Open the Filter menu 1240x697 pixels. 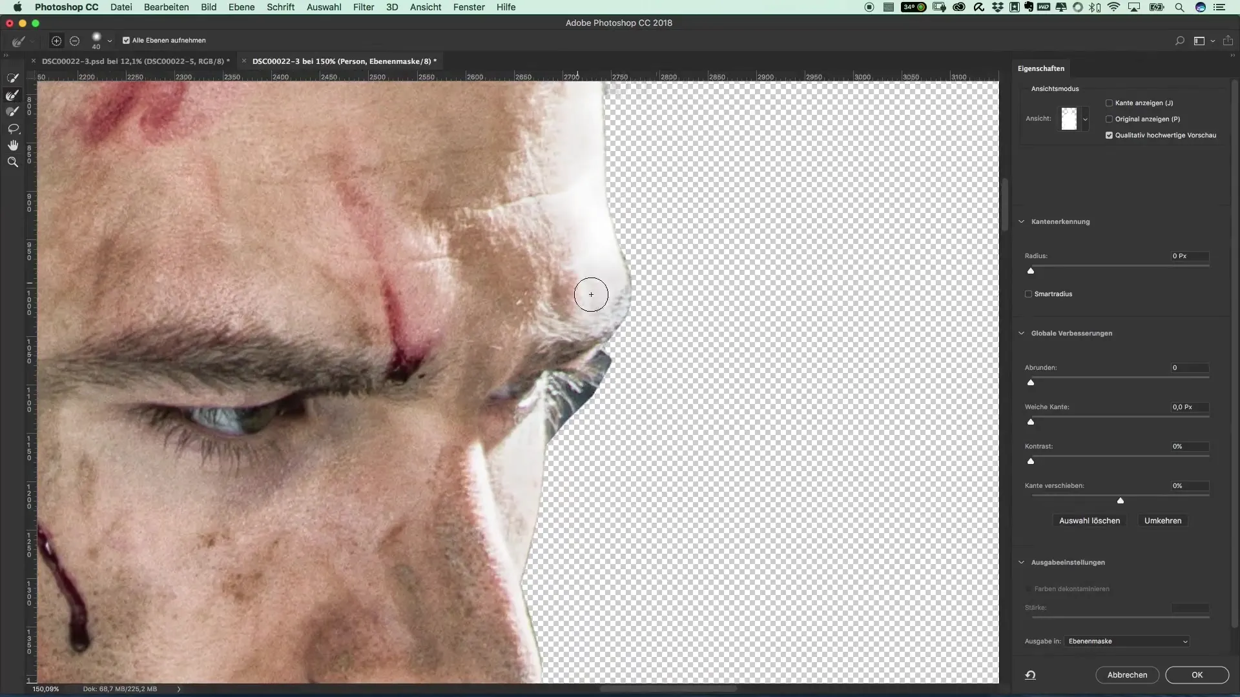click(363, 7)
